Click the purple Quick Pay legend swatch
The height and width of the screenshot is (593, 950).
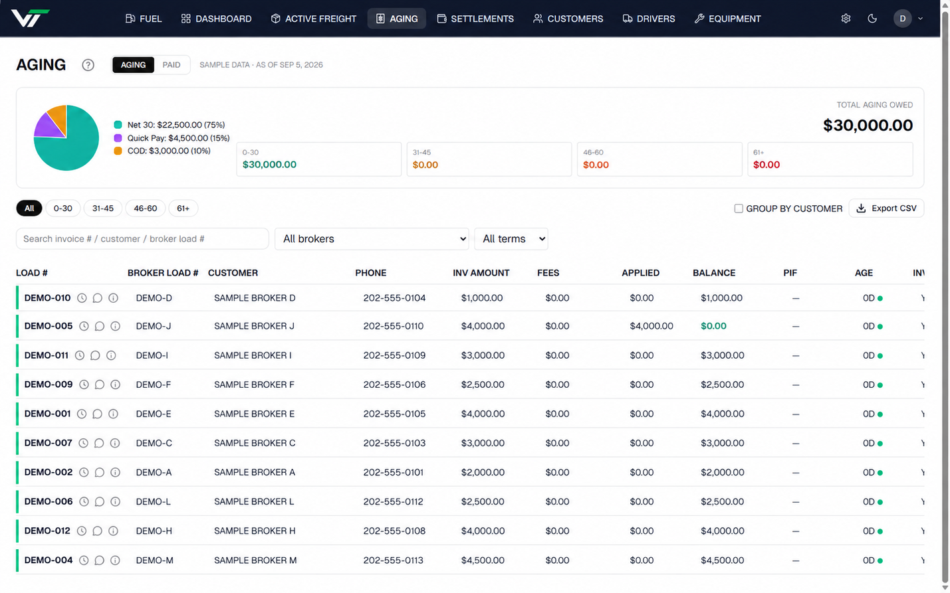point(118,138)
